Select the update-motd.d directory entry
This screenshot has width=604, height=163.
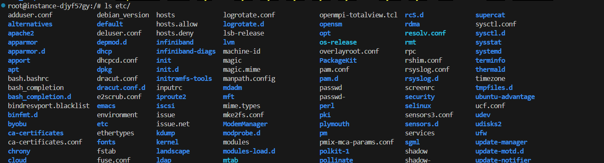point(500,151)
